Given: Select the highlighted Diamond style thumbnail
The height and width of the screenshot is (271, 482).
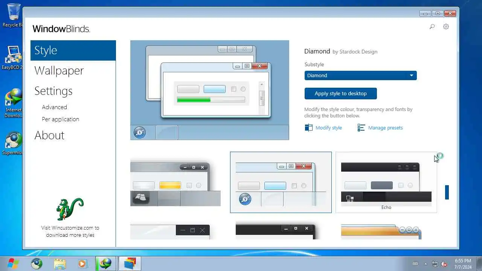Looking at the screenshot, I should point(281,183).
